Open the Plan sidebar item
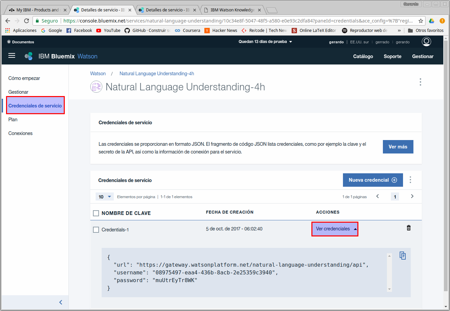The width and height of the screenshot is (450, 311). tap(13, 120)
